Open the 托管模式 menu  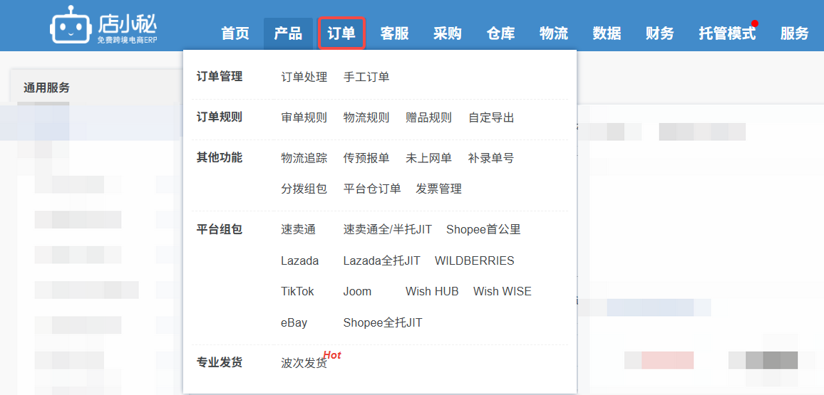click(727, 33)
